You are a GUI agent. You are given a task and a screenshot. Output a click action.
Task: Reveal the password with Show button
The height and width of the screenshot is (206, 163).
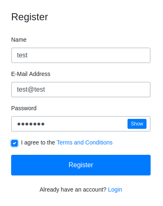pyautogui.click(x=137, y=124)
